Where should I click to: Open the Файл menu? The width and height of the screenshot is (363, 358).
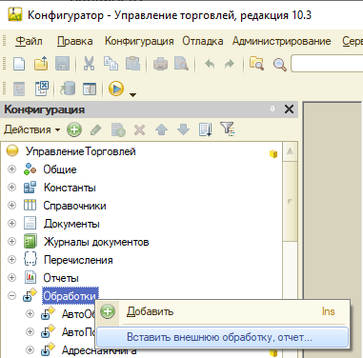click(x=29, y=41)
